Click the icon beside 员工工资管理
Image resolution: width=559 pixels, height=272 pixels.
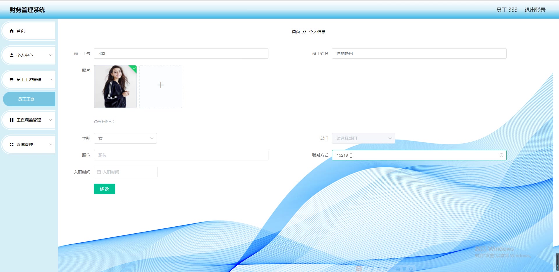click(12, 80)
